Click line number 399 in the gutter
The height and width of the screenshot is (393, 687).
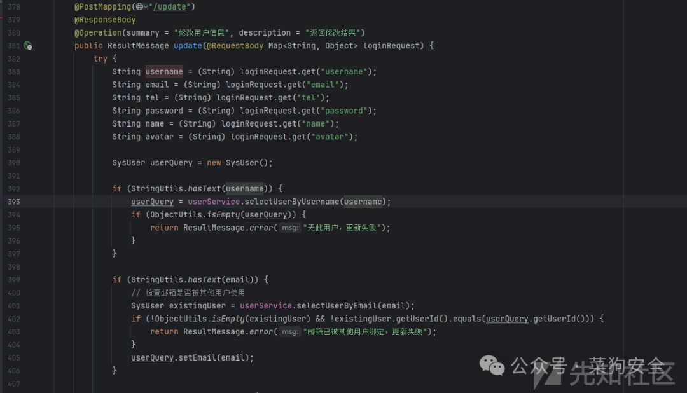click(13, 280)
